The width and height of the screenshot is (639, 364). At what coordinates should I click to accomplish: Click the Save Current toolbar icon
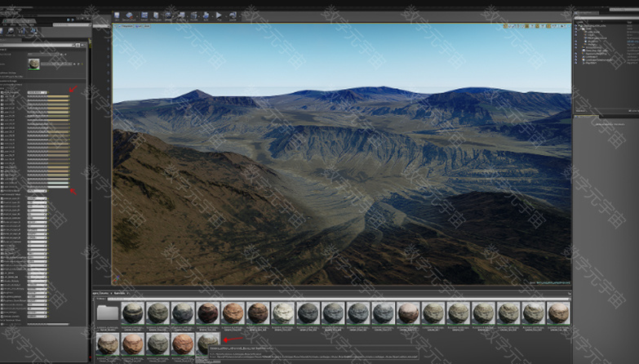117,16
